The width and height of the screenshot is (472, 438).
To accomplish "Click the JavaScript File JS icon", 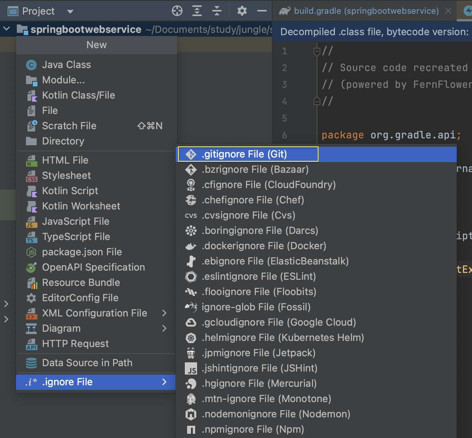I will pyautogui.click(x=32, y=222).
